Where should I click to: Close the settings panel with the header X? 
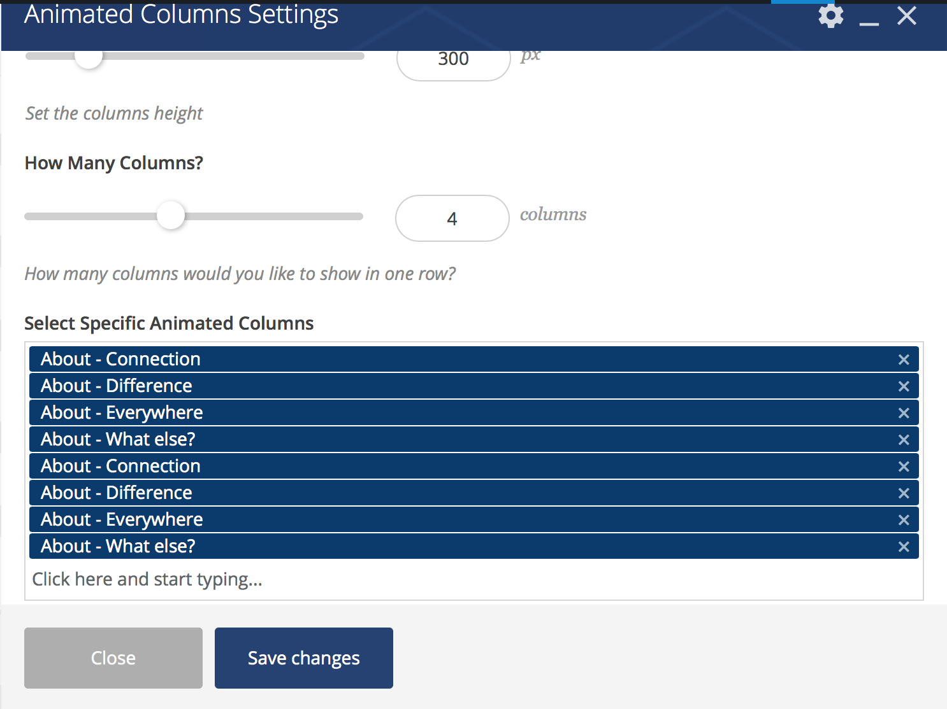click(x=906, y=16)
